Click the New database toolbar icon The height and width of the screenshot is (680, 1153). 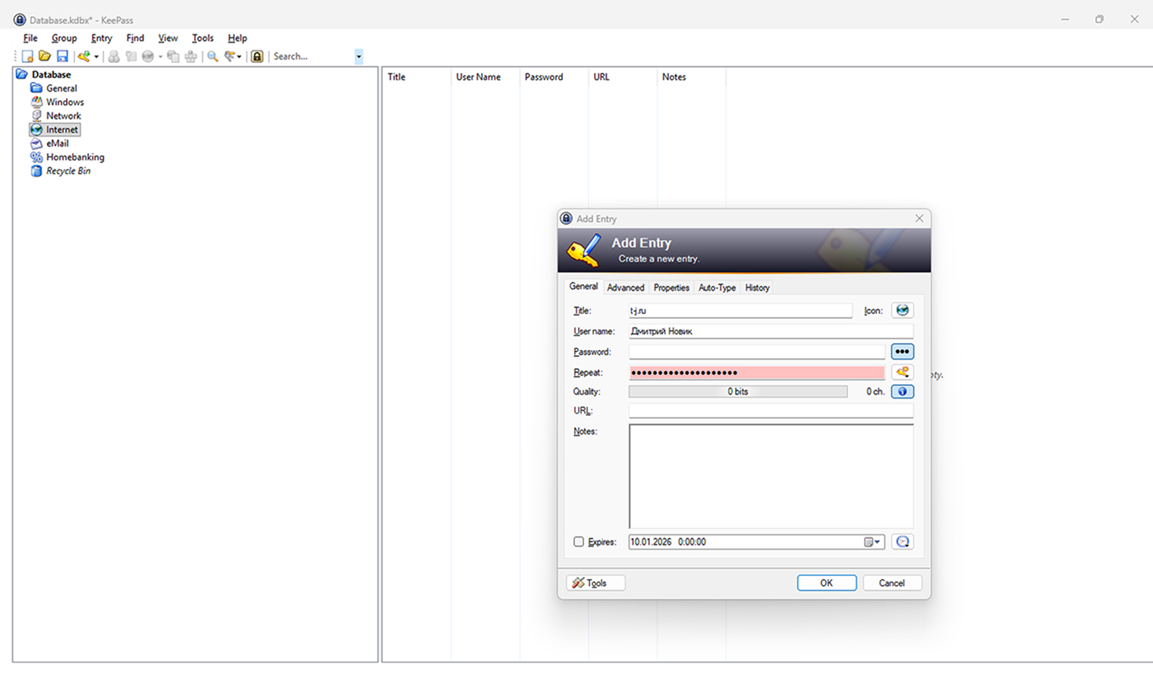27,56
